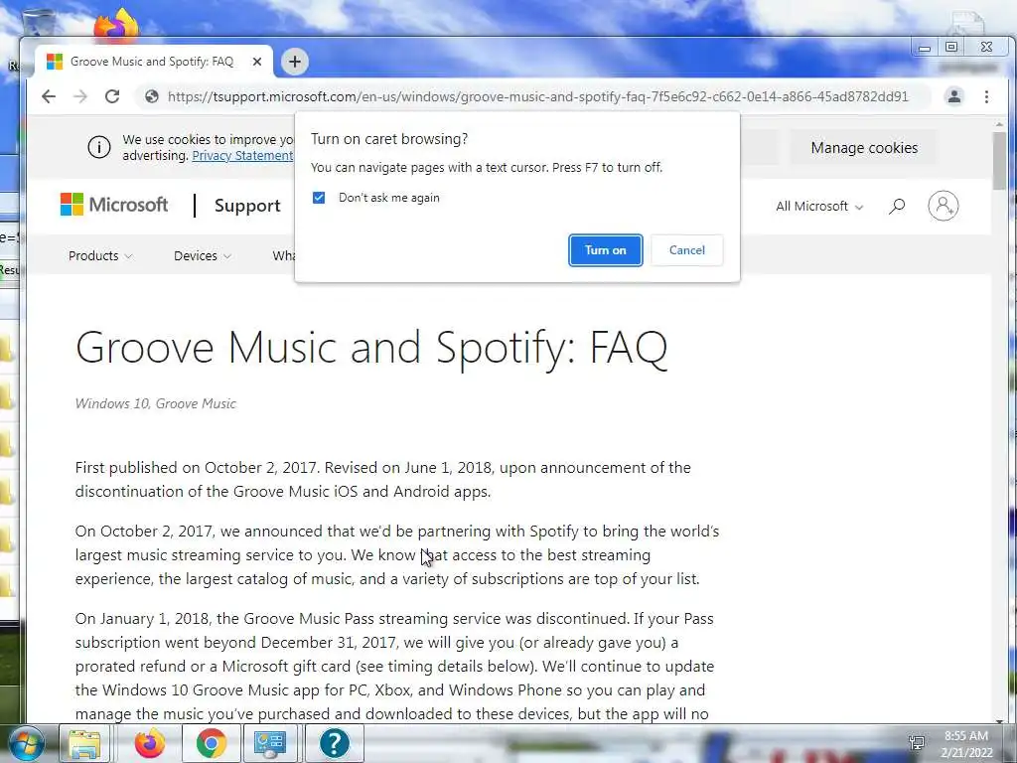Click the sign-in account icon
This screenshot has width=1017, height=763.
point(944,206)
